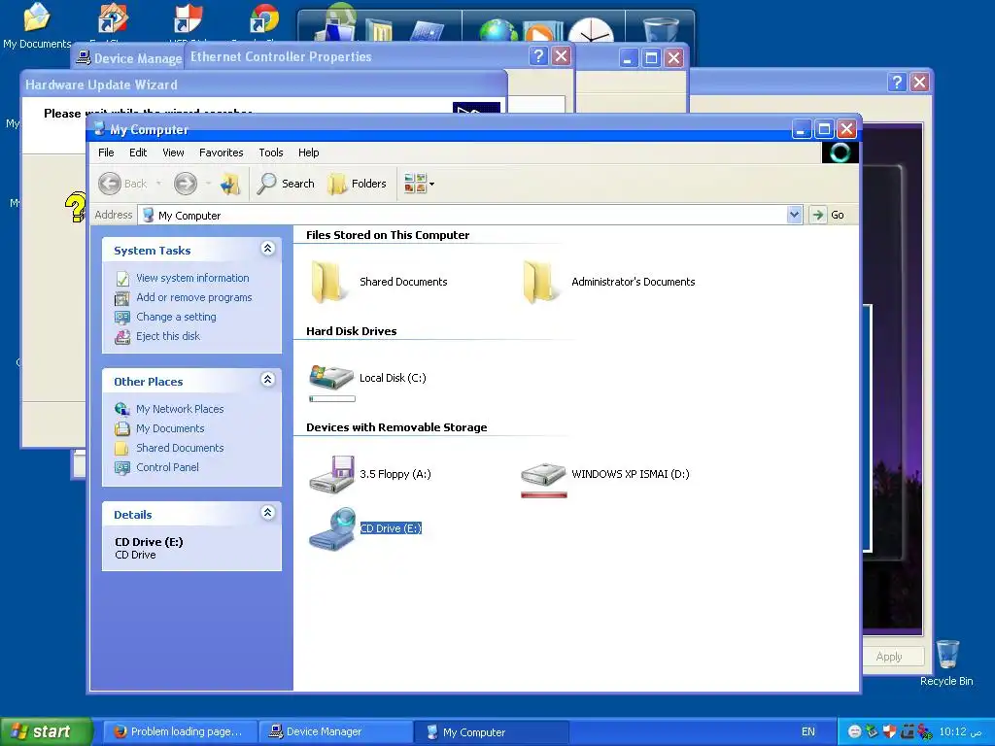
Task: Switch to Problem loading page taskbar item
Action: click(180, 731)
